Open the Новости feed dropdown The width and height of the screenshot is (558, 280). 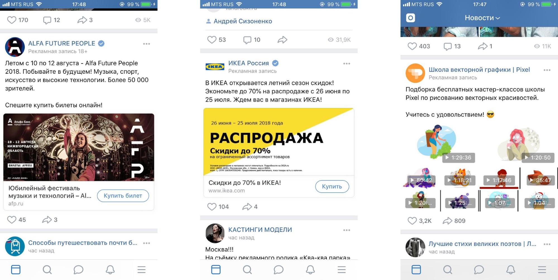[x=482, y=18]
